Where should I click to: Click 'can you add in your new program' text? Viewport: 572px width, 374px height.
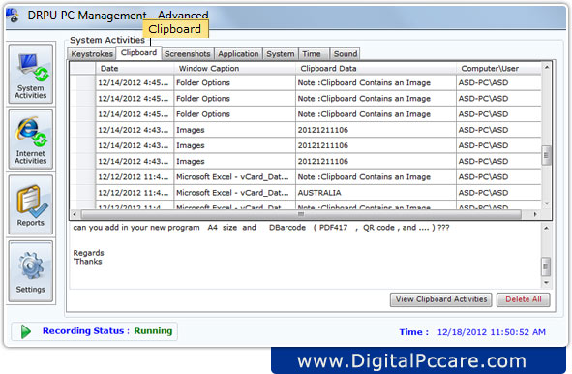(x=136, y=228)
